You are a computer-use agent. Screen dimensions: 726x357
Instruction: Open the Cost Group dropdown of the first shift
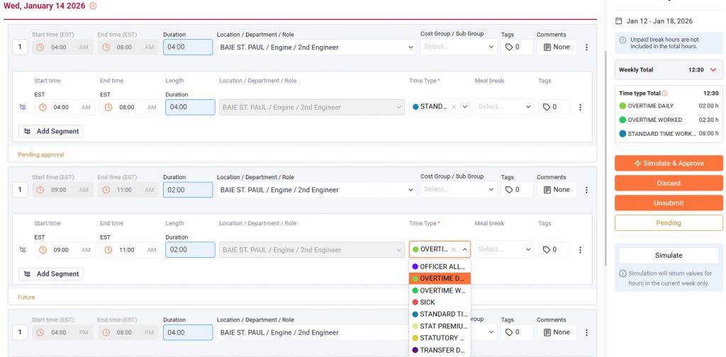point(459,47)
